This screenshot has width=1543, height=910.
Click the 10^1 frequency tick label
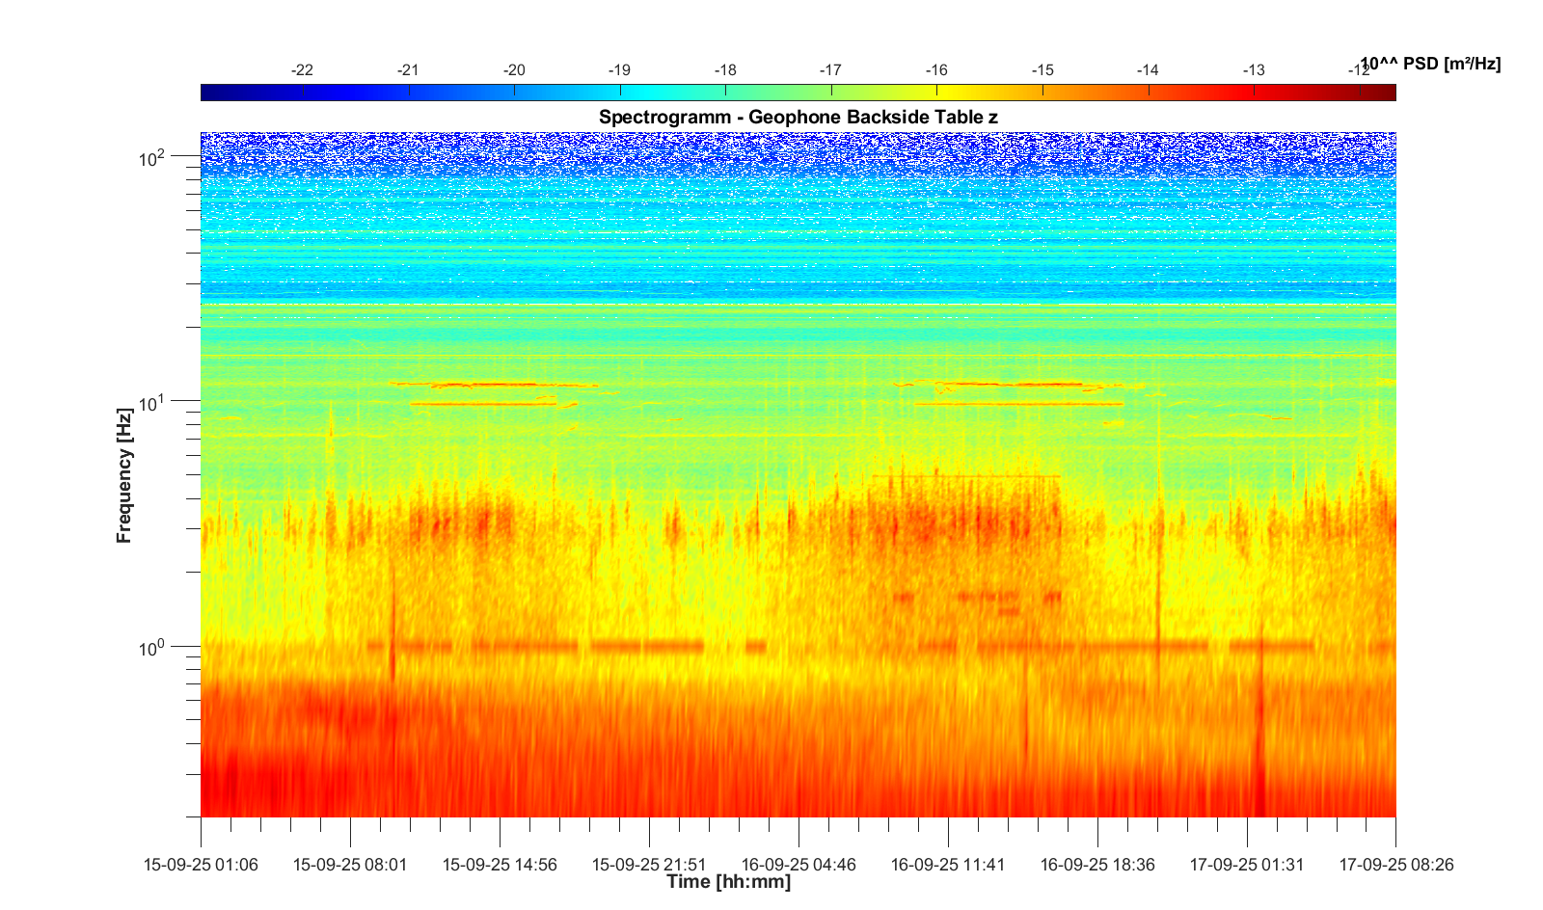[152, 402]
